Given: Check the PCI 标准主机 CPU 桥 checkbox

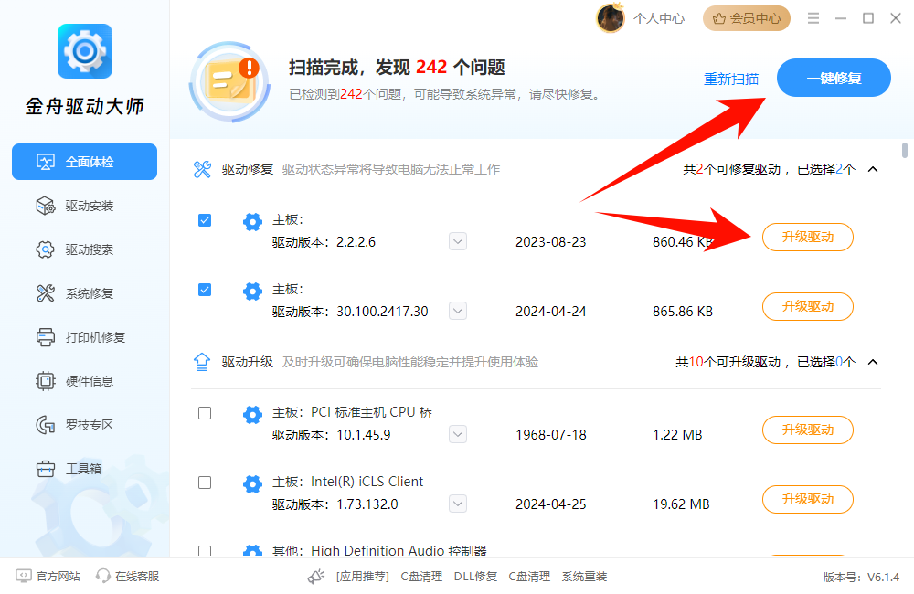Looking at the screenshot, I should (205, 413).
